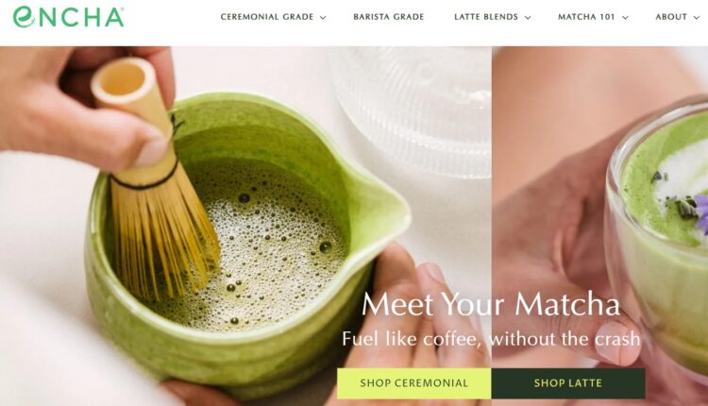Expand the Matcha 101 chevron arrow
The image size is (708, 406).
(x=625, y=18)
